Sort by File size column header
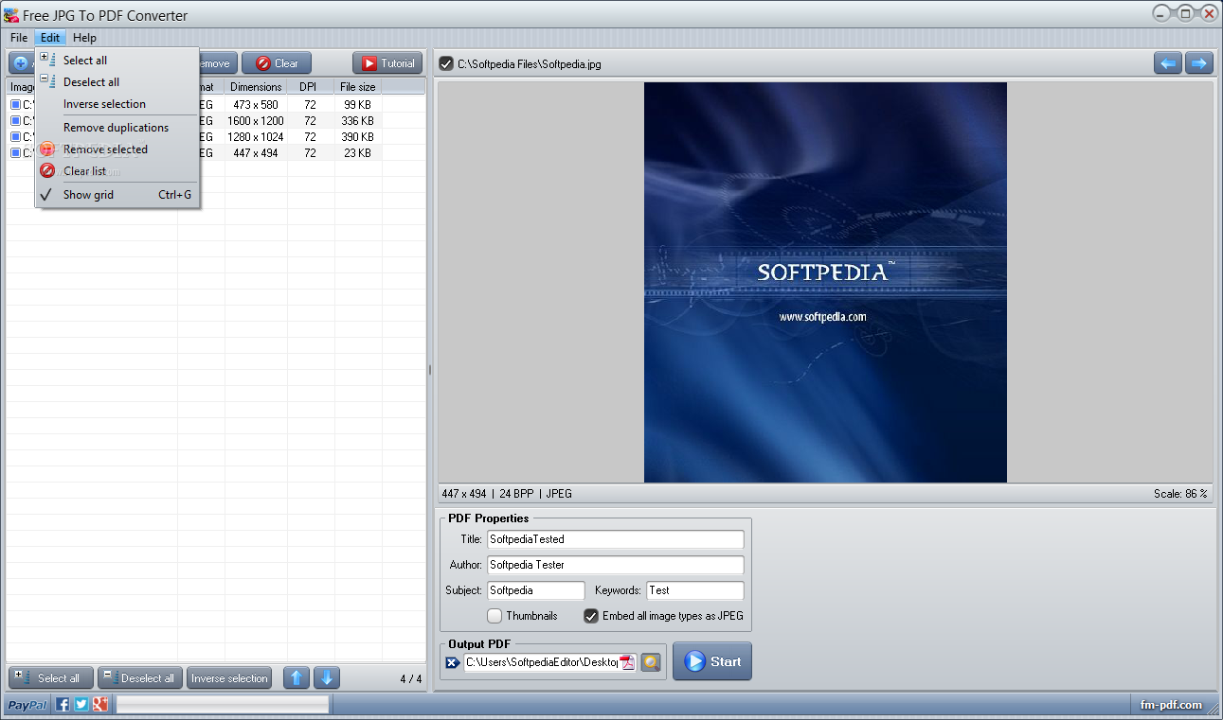This screenshot has height=720, width=1223. coord(358,87)
